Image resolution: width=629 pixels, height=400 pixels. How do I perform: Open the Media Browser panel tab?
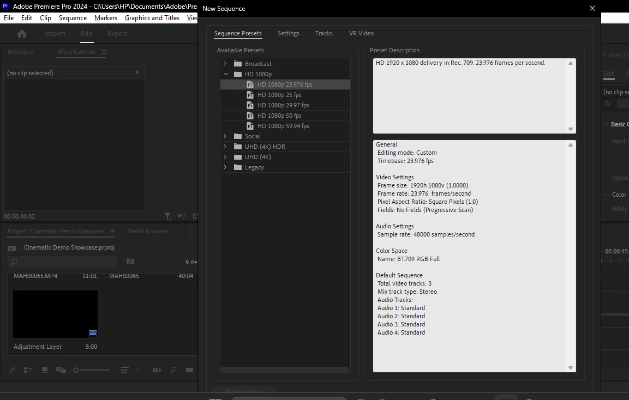pyautogui.click(x=148, y=231)
